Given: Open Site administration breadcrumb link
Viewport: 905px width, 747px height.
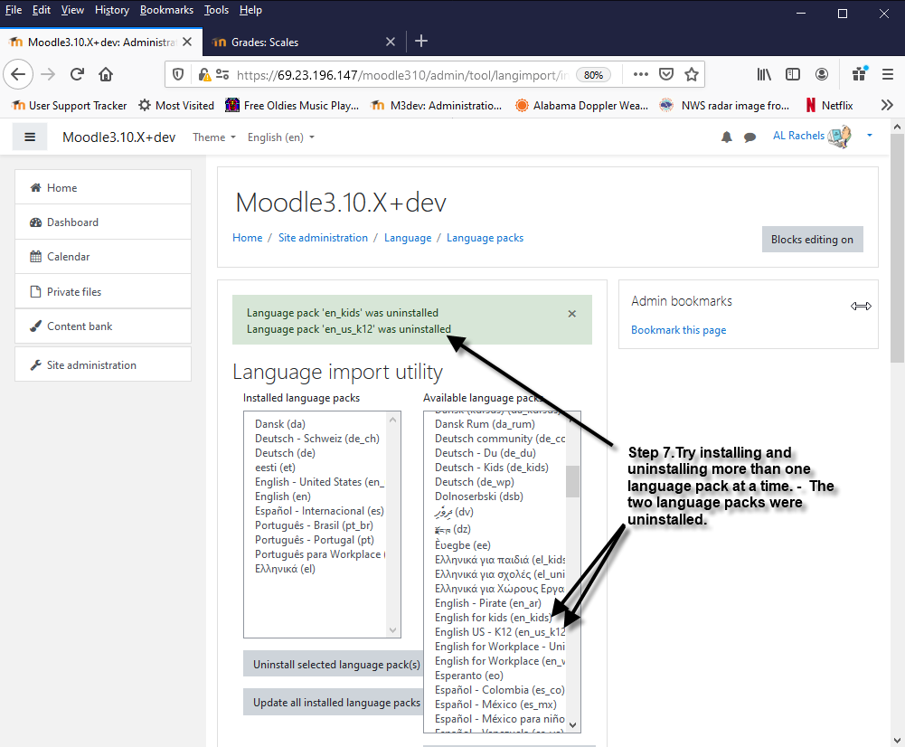Looking at the screenshot, I should [323, 238].
